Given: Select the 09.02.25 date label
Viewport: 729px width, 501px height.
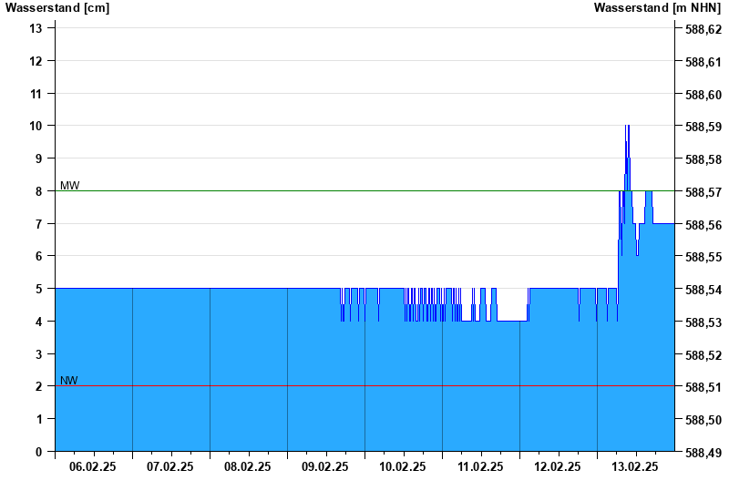Looking at the screenshot, I should pos(325,466).
